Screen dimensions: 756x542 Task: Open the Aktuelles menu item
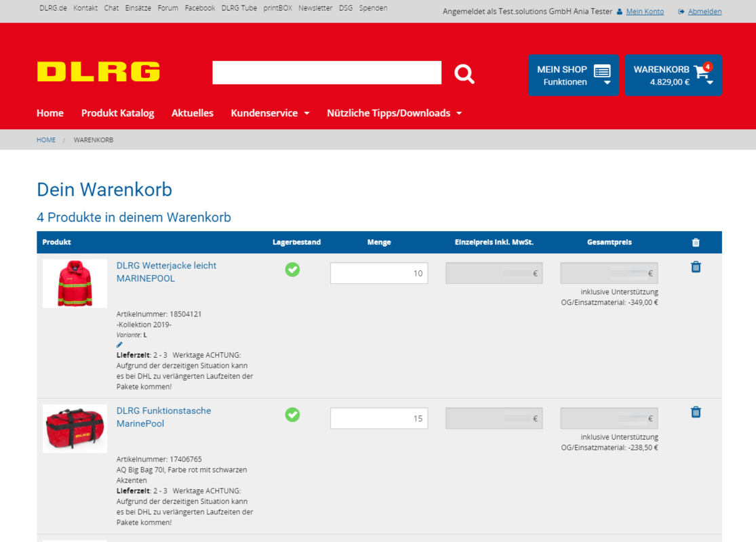[193, 113]
